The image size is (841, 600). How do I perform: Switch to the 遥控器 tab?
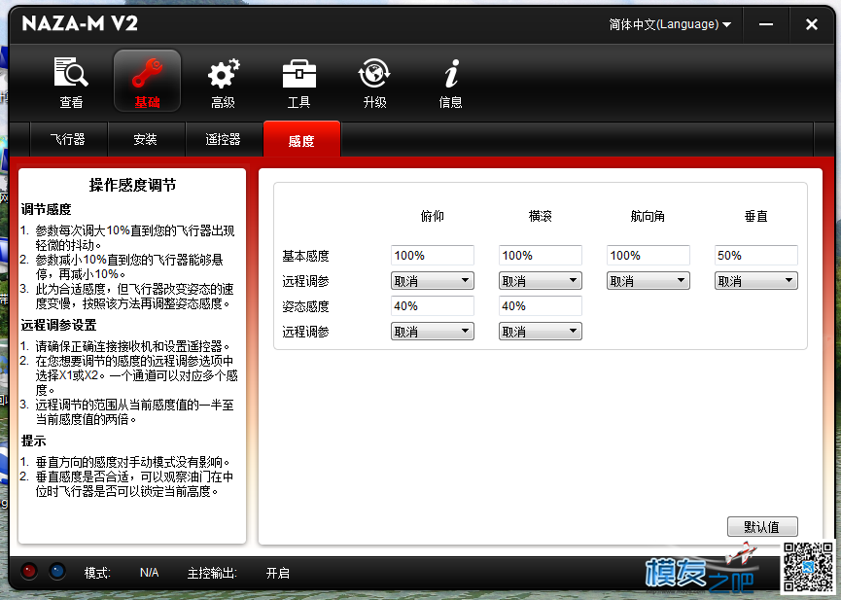[223, 139]
